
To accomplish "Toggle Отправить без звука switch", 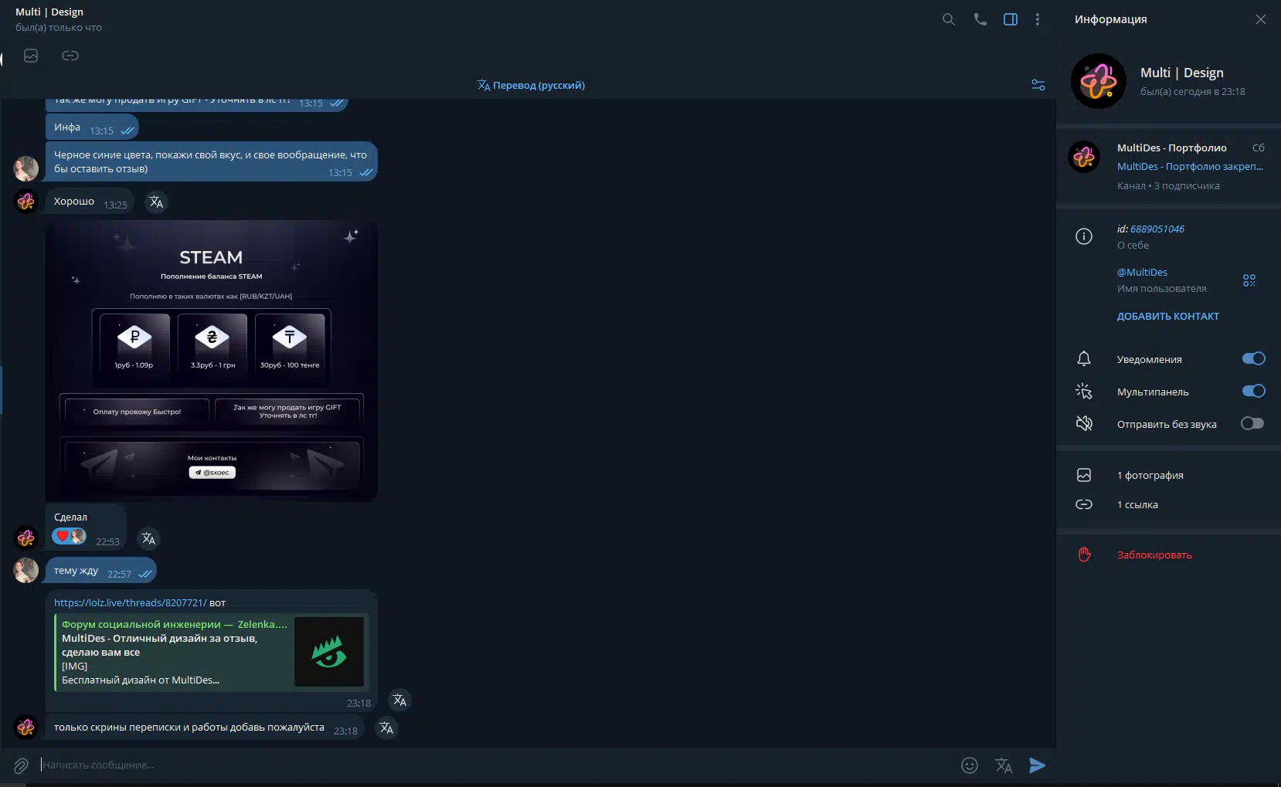I will 1252,423.
